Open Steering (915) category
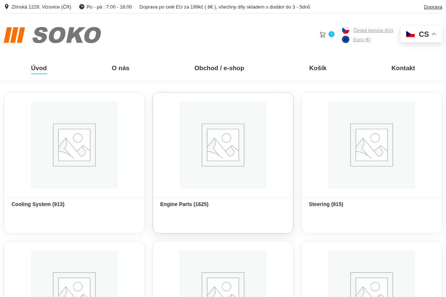The height and width of the screenshot is (297, 446). [x=326, y=204]
